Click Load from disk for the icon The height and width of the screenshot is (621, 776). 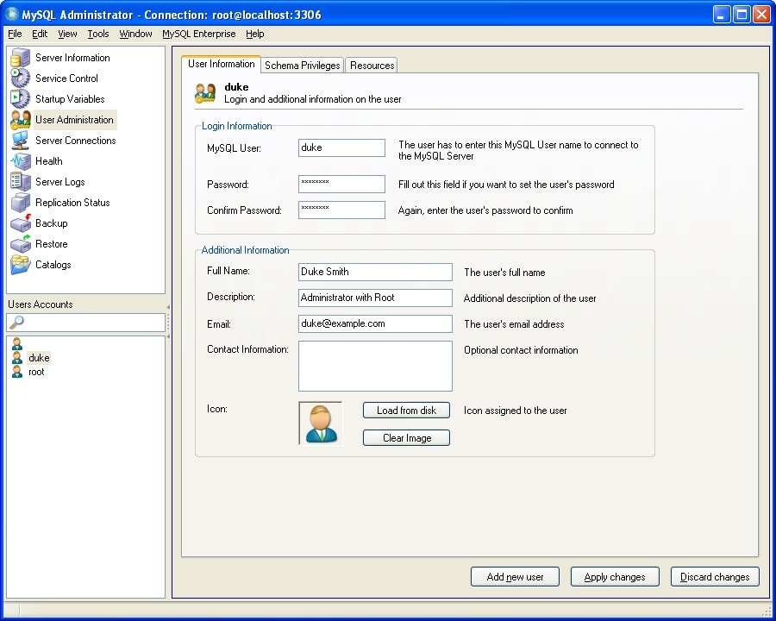[405, 410]
